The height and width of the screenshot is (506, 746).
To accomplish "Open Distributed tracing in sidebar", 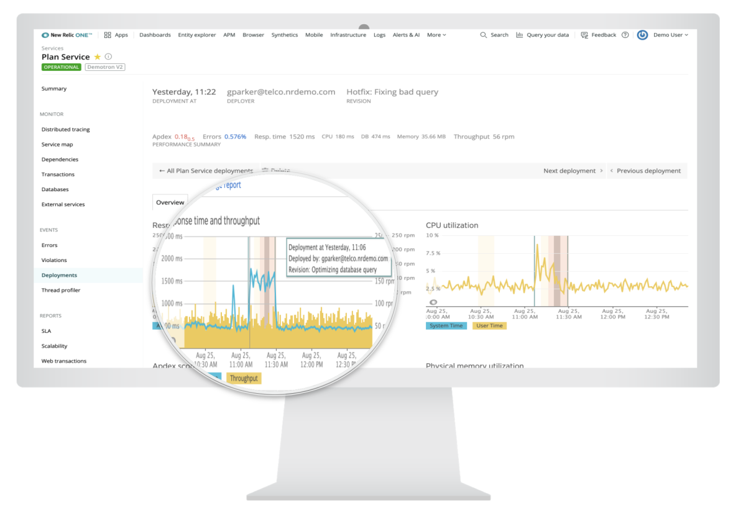I will coord(66,130).
